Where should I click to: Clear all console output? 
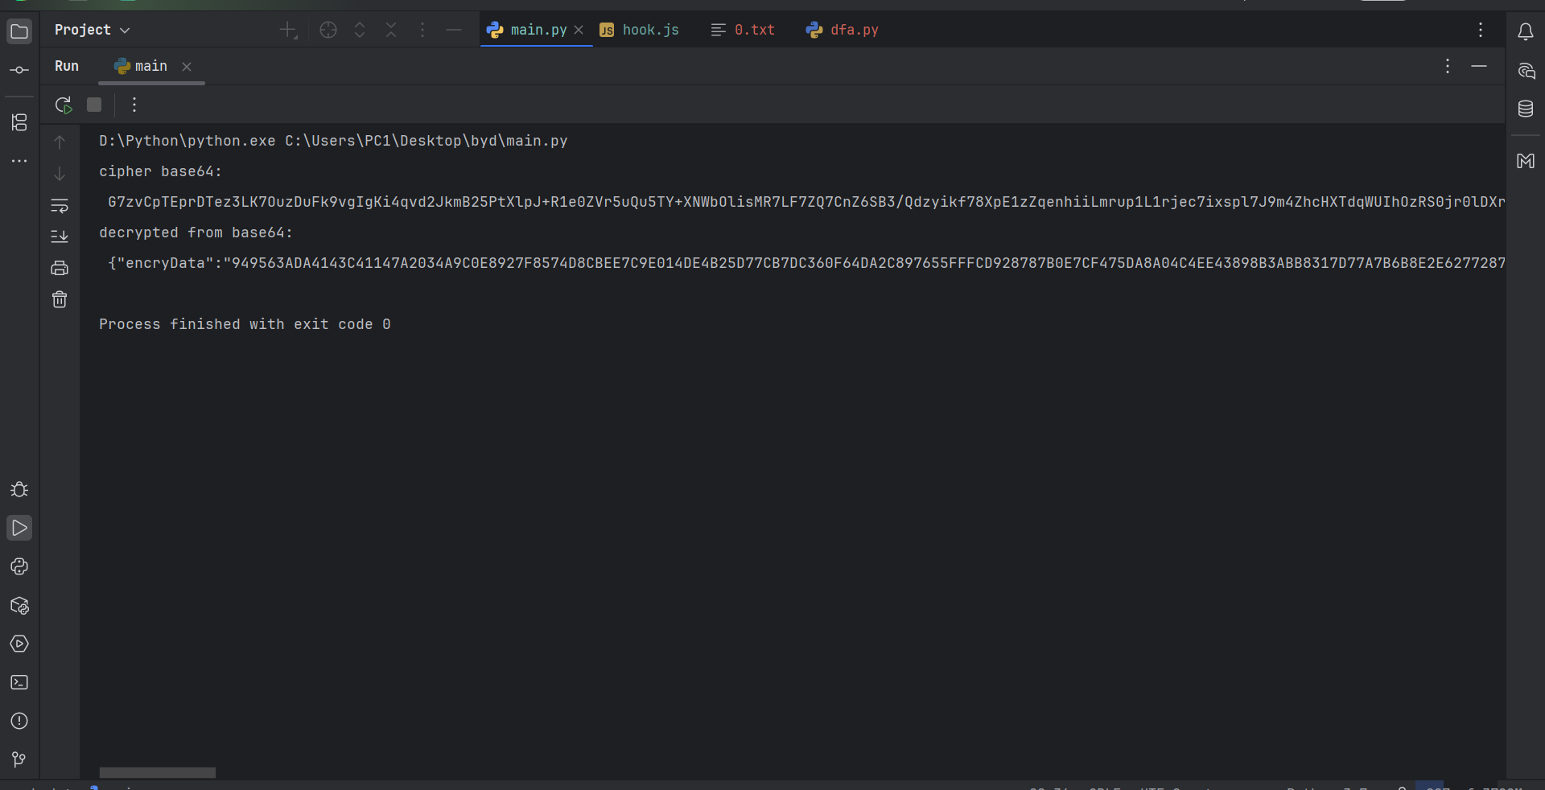click(x=60, y=299)
